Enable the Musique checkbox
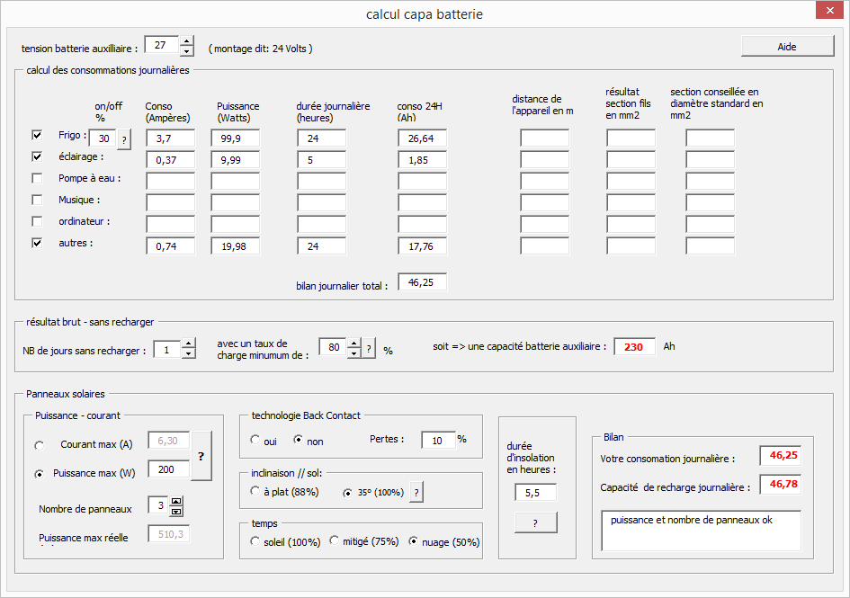 tap(37, 200)
